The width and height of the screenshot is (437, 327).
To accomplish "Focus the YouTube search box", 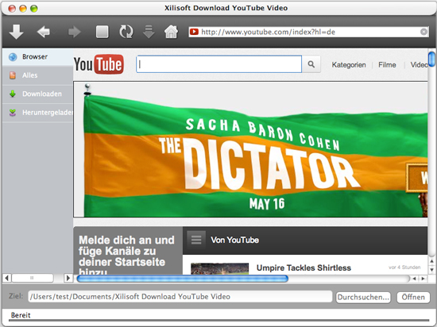I will point(219,64).
